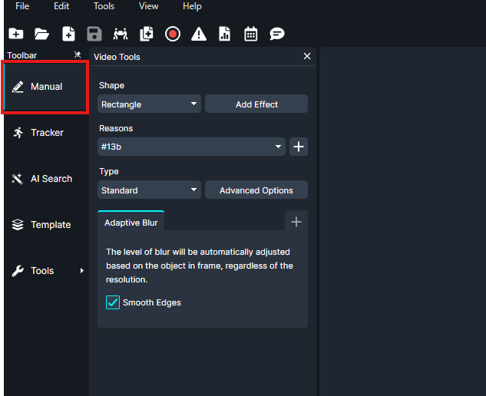Click the Add Effect button
The image size is (486, 396).
click(x=256, y=104)
